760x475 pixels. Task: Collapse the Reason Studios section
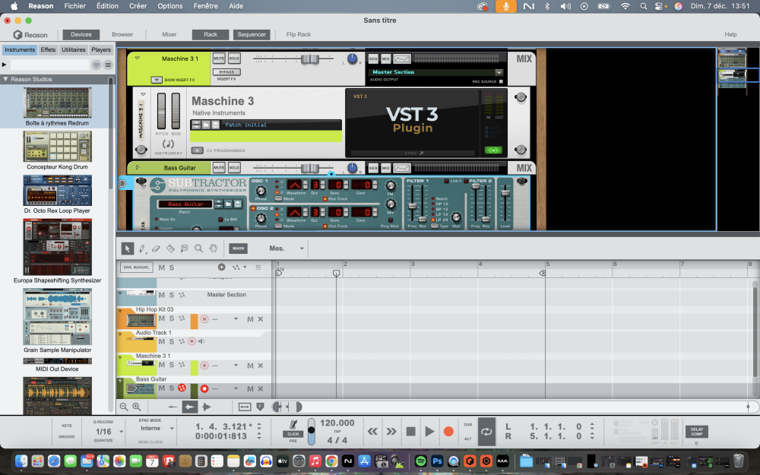(6, 79)
